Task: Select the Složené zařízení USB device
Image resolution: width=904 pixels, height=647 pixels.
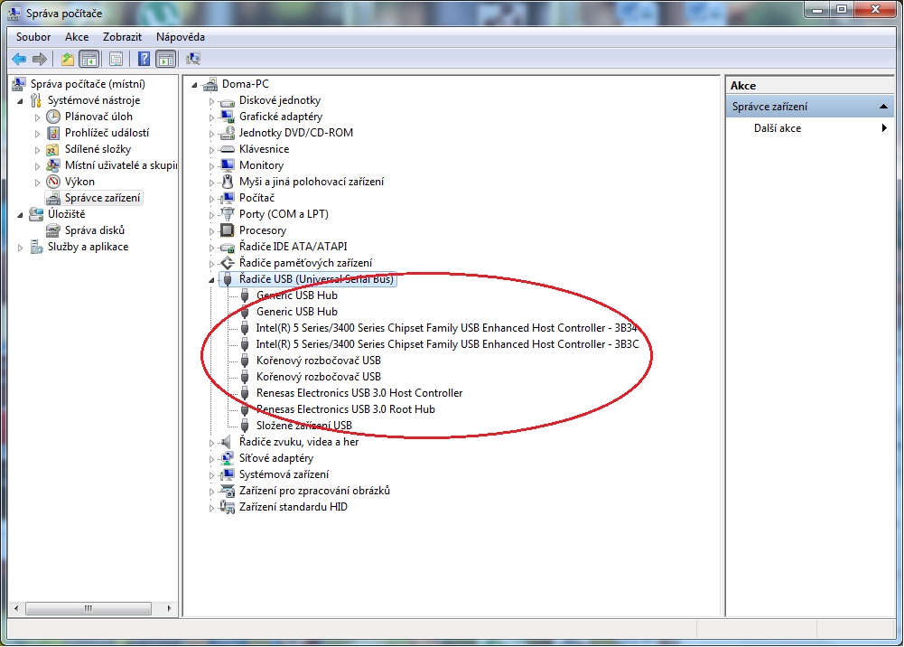Action: pyautogui.click(x=303, y=426)
